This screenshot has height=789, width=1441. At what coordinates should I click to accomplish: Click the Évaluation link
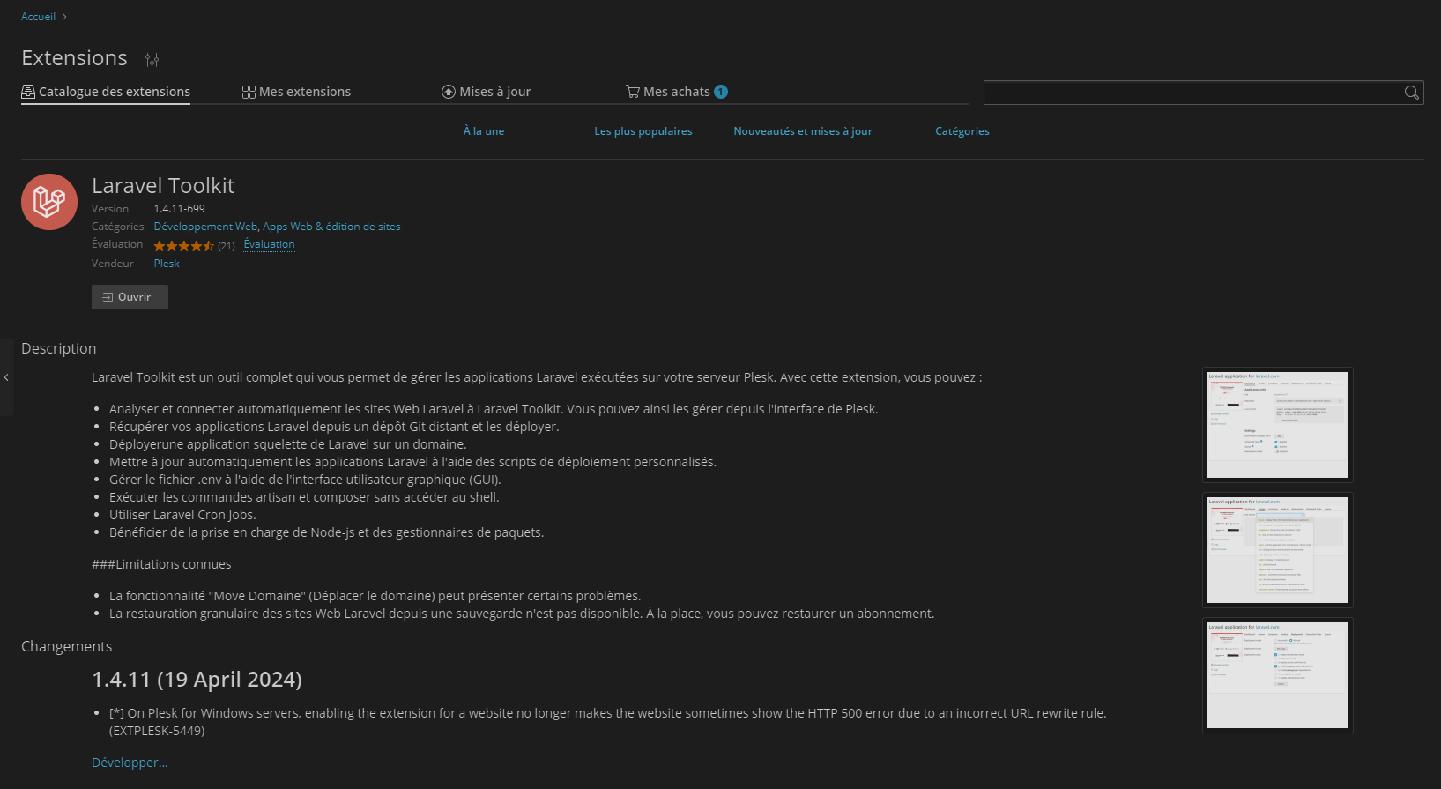point(269,244)
